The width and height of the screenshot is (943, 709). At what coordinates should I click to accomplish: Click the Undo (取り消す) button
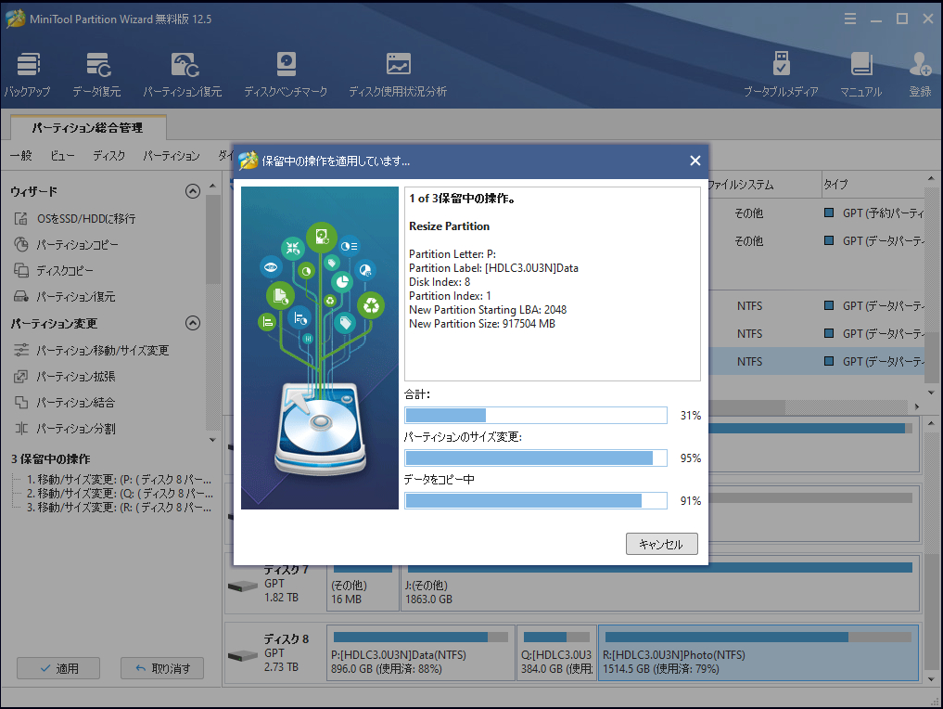coord(162,668)
